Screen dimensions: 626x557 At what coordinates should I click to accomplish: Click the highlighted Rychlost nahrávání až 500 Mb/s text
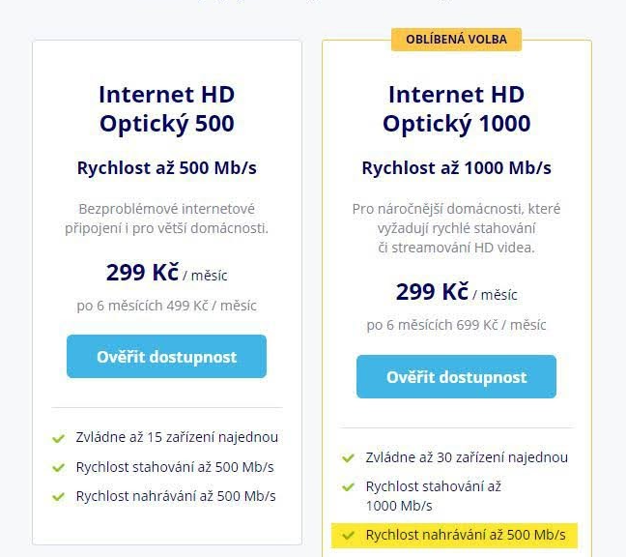tap(466, 535)
